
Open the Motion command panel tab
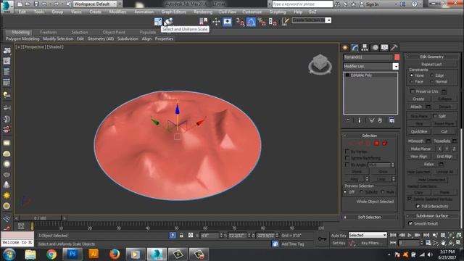(x=375, y=48)
